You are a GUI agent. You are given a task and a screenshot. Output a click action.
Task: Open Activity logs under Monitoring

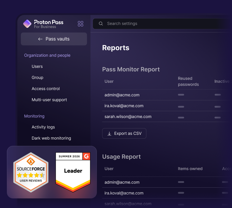point(43,127)
